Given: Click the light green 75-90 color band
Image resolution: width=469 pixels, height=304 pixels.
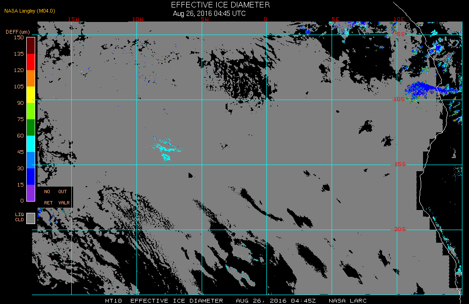Looking at the screenshot, I should tap(31, 111).
